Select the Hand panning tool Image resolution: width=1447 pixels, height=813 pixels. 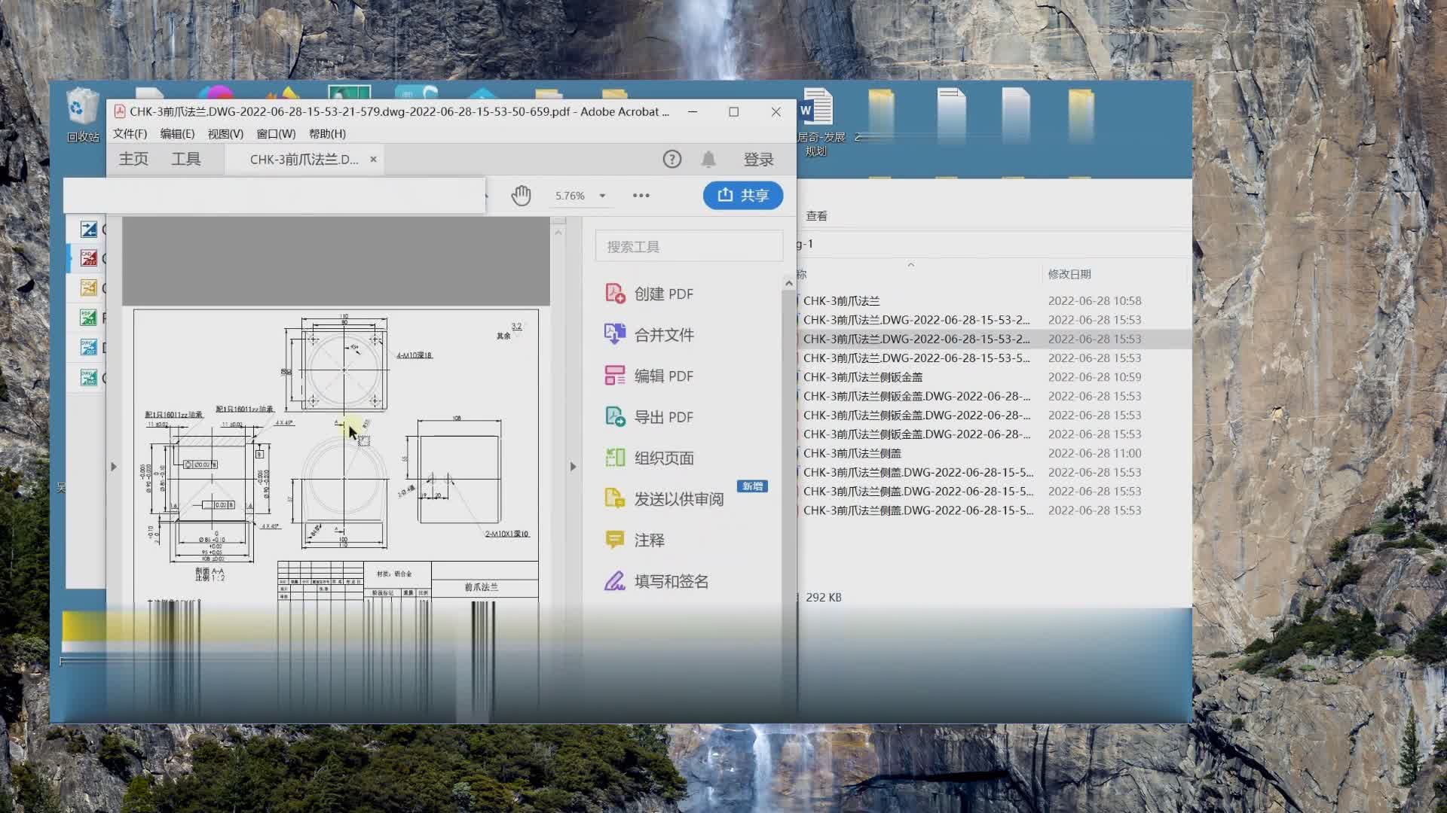coord(520,195)
